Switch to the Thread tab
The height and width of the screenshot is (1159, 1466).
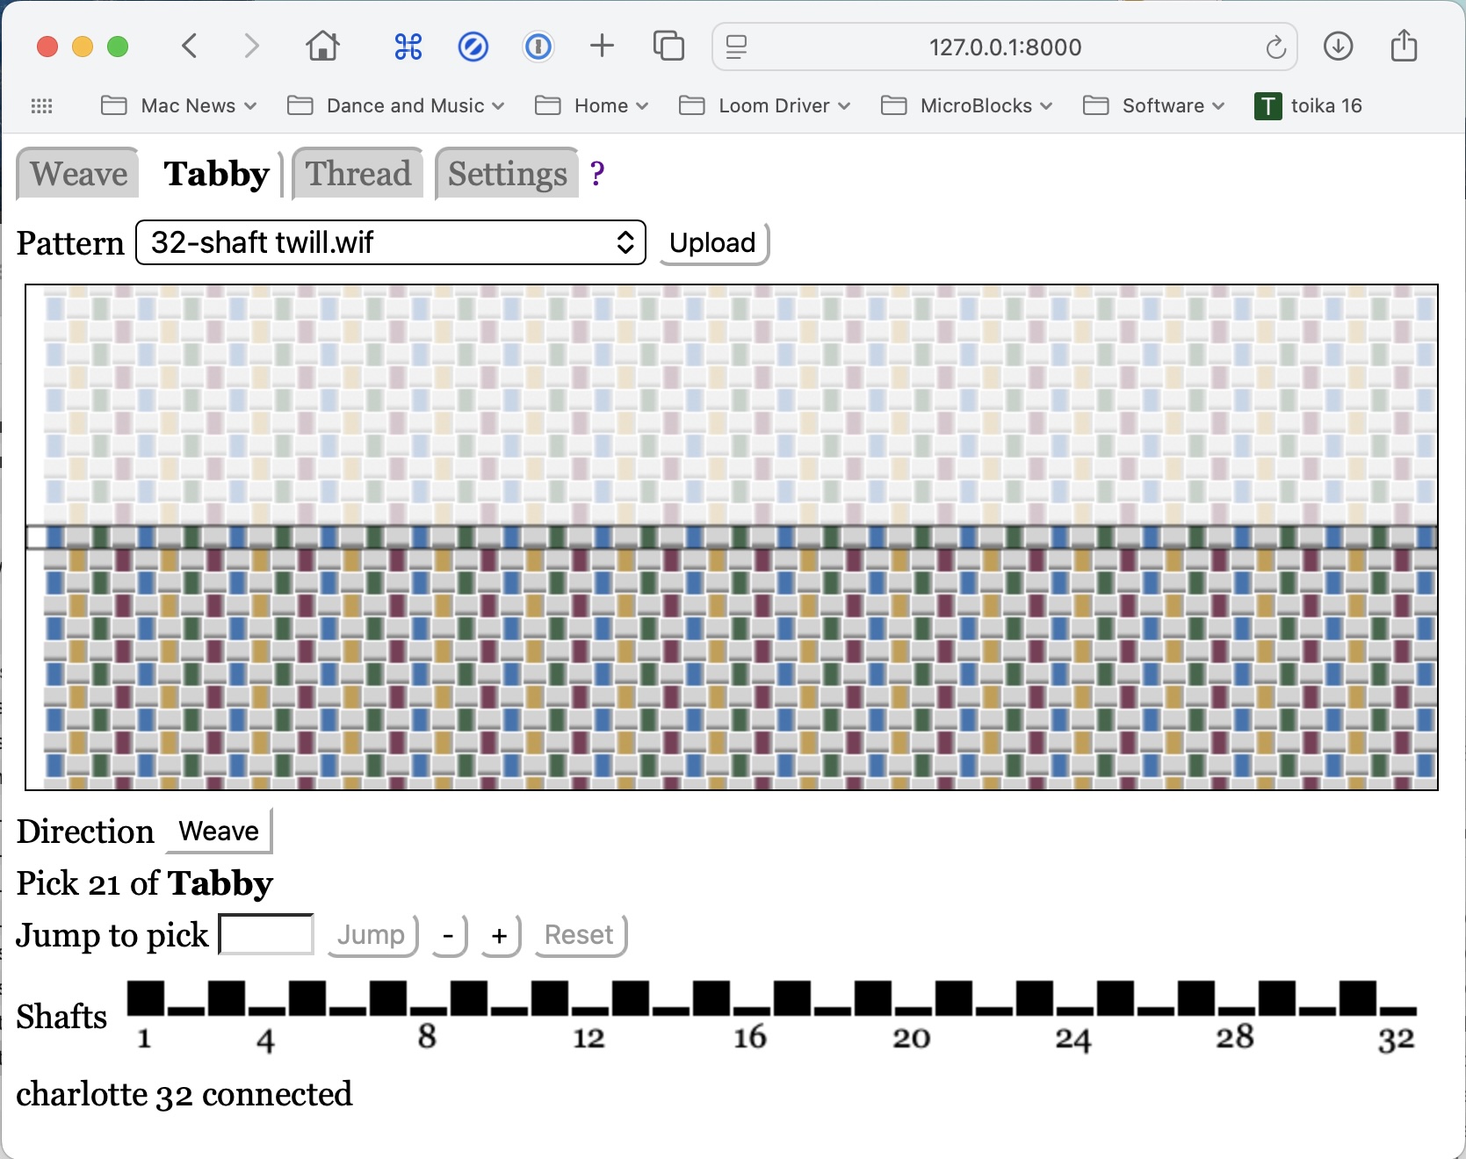[x=358, y=174]
